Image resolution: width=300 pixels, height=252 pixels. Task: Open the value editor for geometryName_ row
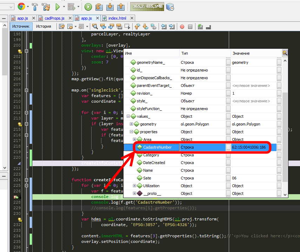coord(279,62)
